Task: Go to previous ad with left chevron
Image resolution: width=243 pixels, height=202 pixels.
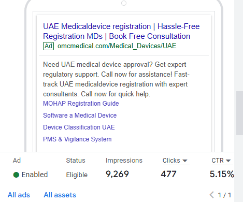Action: click(x=211, y=195)
